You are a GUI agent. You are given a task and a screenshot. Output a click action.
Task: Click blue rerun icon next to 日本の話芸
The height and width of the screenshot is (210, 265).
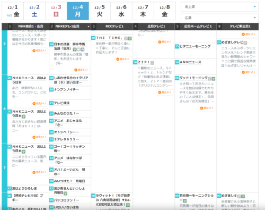point(83,49)
